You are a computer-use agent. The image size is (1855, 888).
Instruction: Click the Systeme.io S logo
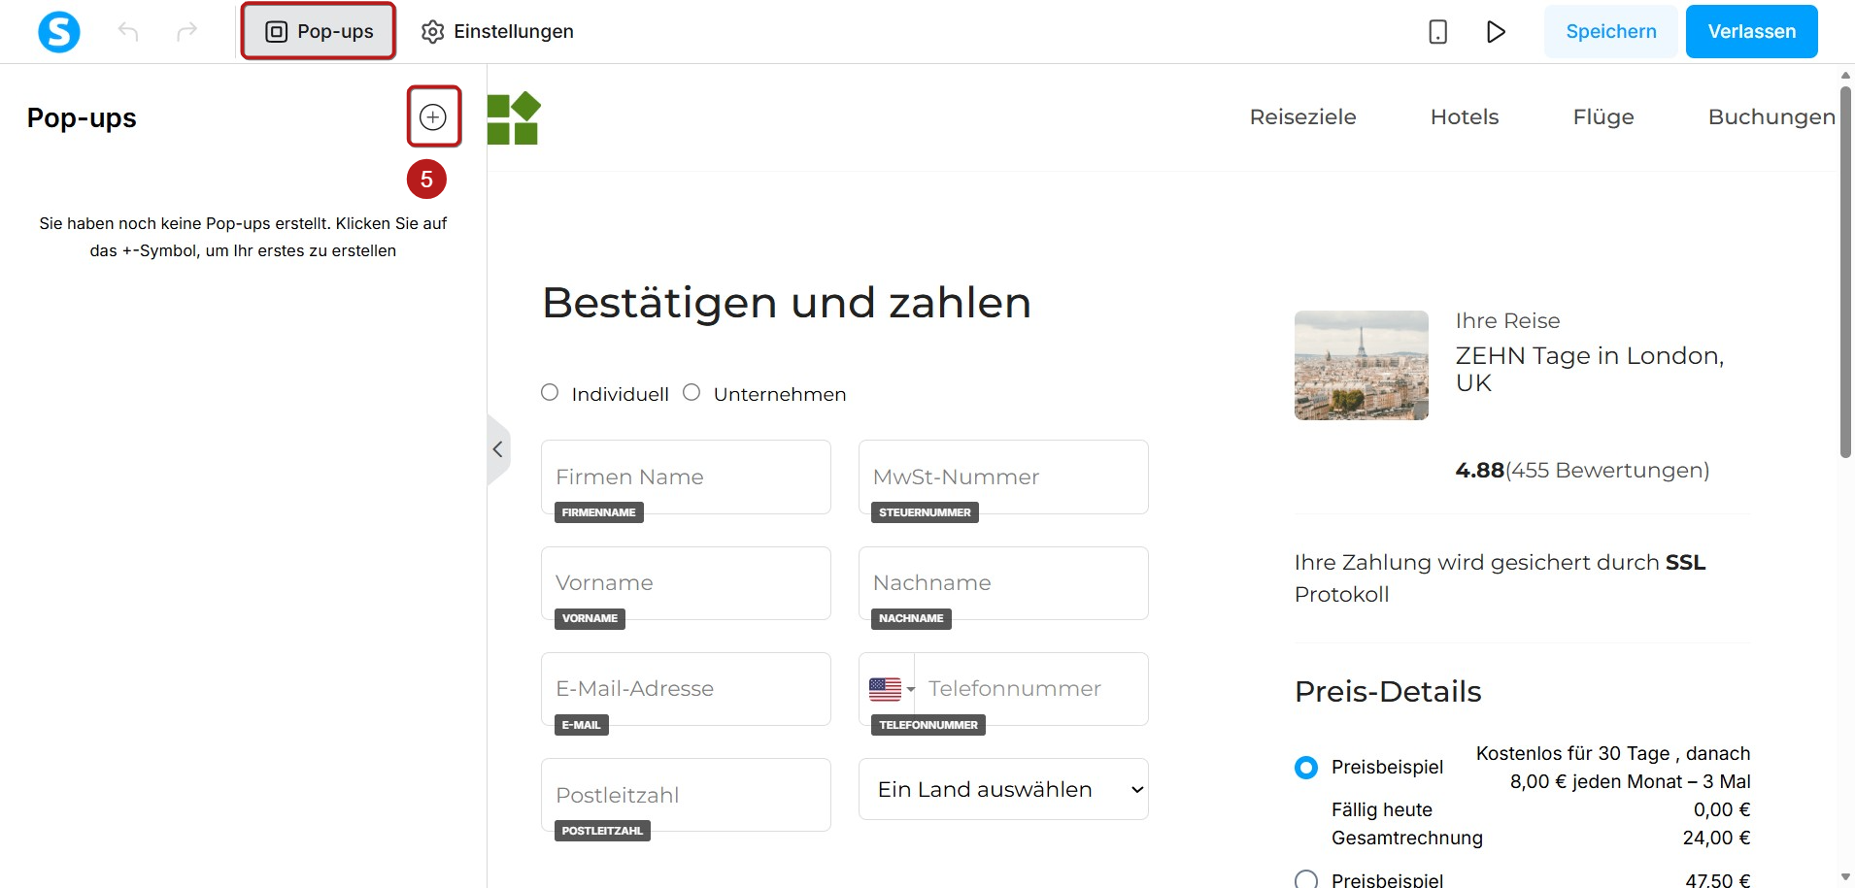(59, 32)
